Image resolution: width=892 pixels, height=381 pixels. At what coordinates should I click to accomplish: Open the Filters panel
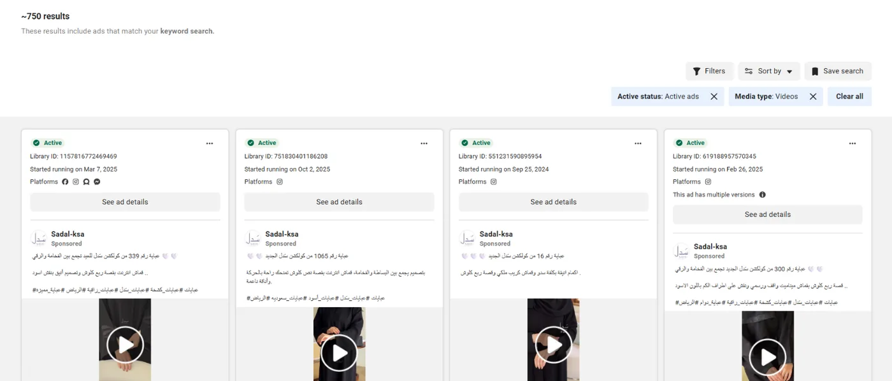pyautogui.click(x=709, y=71)
